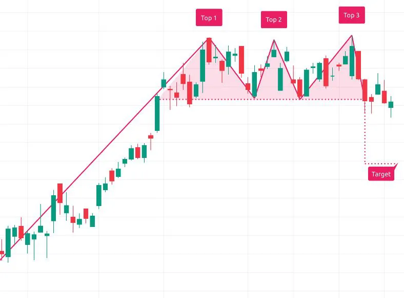Image resolution: width=404 pixels, height=298 pixels.
Task: Click the first red candle at far left
Action: 2,253
